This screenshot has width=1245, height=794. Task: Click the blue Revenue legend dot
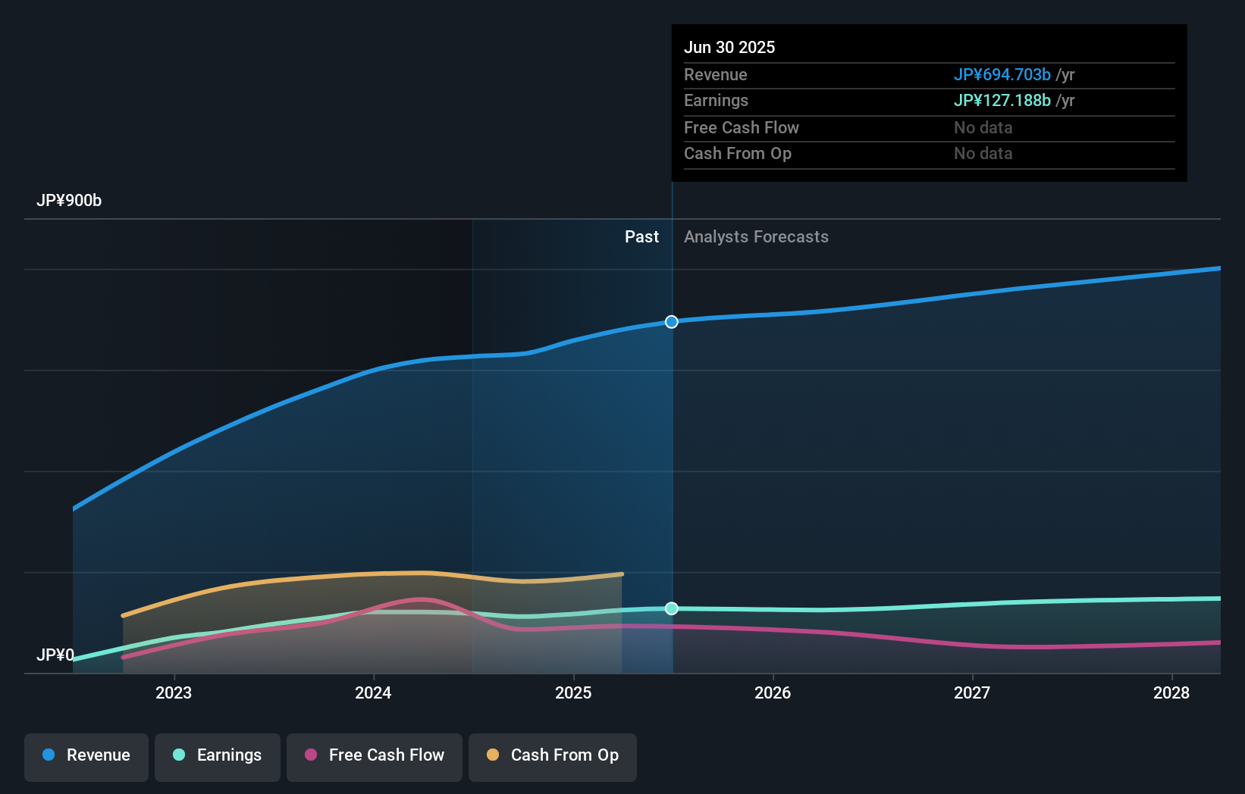47,755
